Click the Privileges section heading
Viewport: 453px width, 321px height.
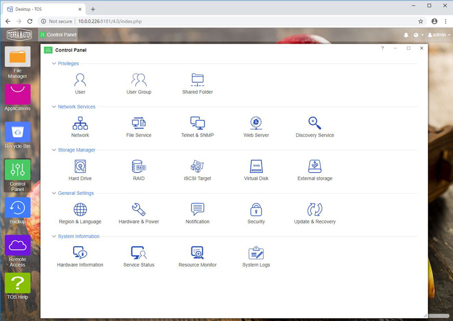[68, 63]
